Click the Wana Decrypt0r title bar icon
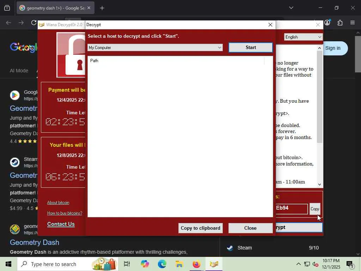 coord(42,25)
